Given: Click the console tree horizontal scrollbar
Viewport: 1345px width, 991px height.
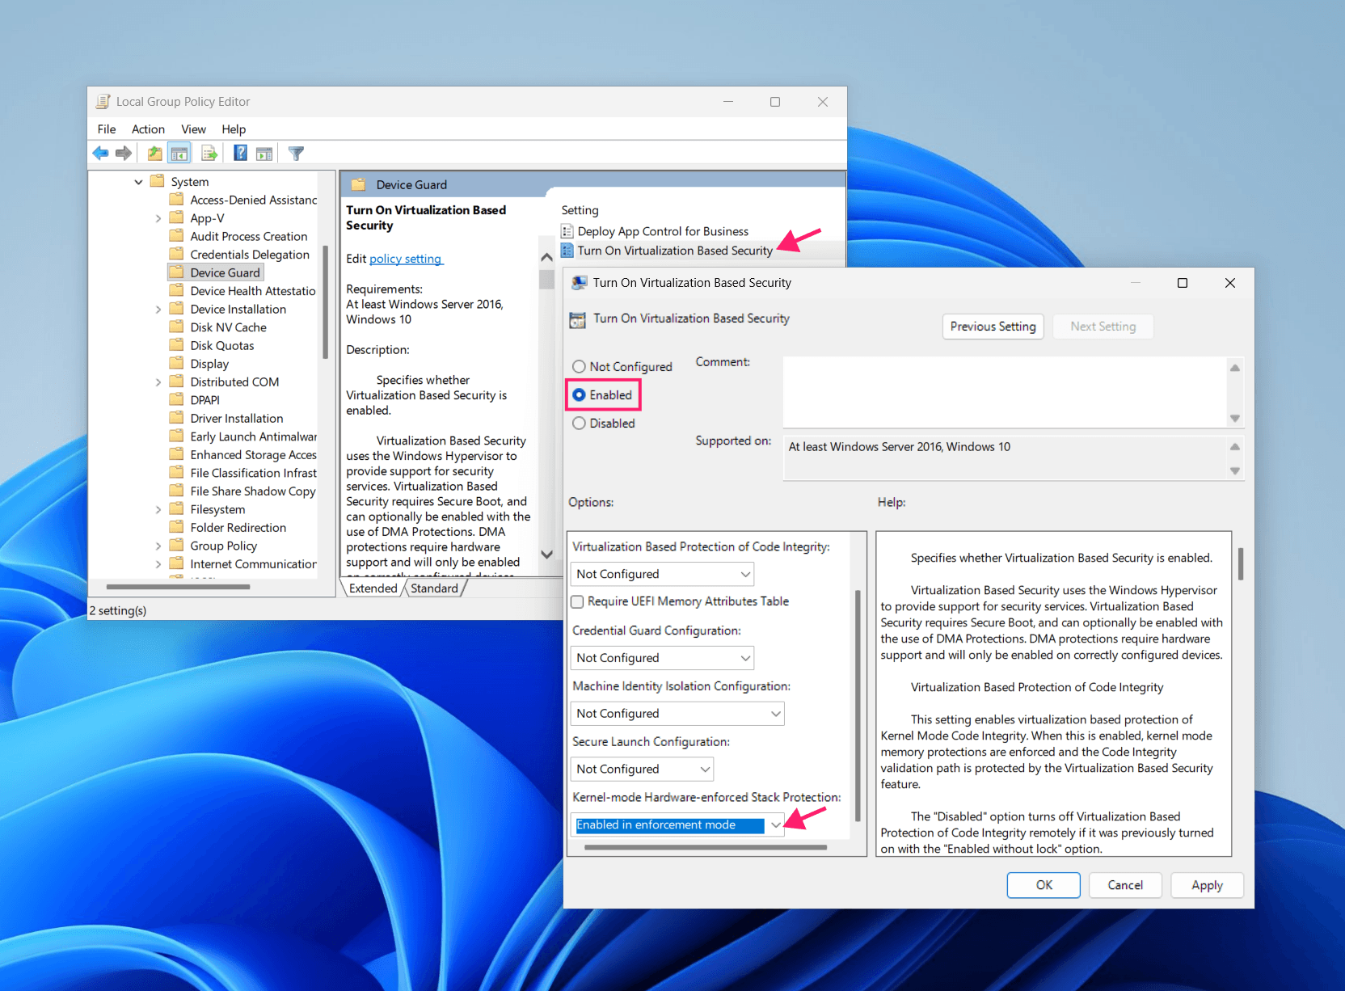Looking at the screenshot, I should tap(178, 587).
